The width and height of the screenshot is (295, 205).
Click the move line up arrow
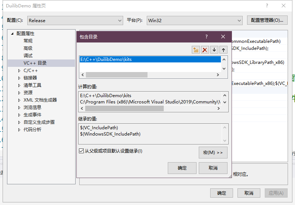223,50
